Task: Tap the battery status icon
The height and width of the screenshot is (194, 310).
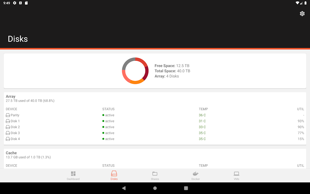Action: point(305,3)
